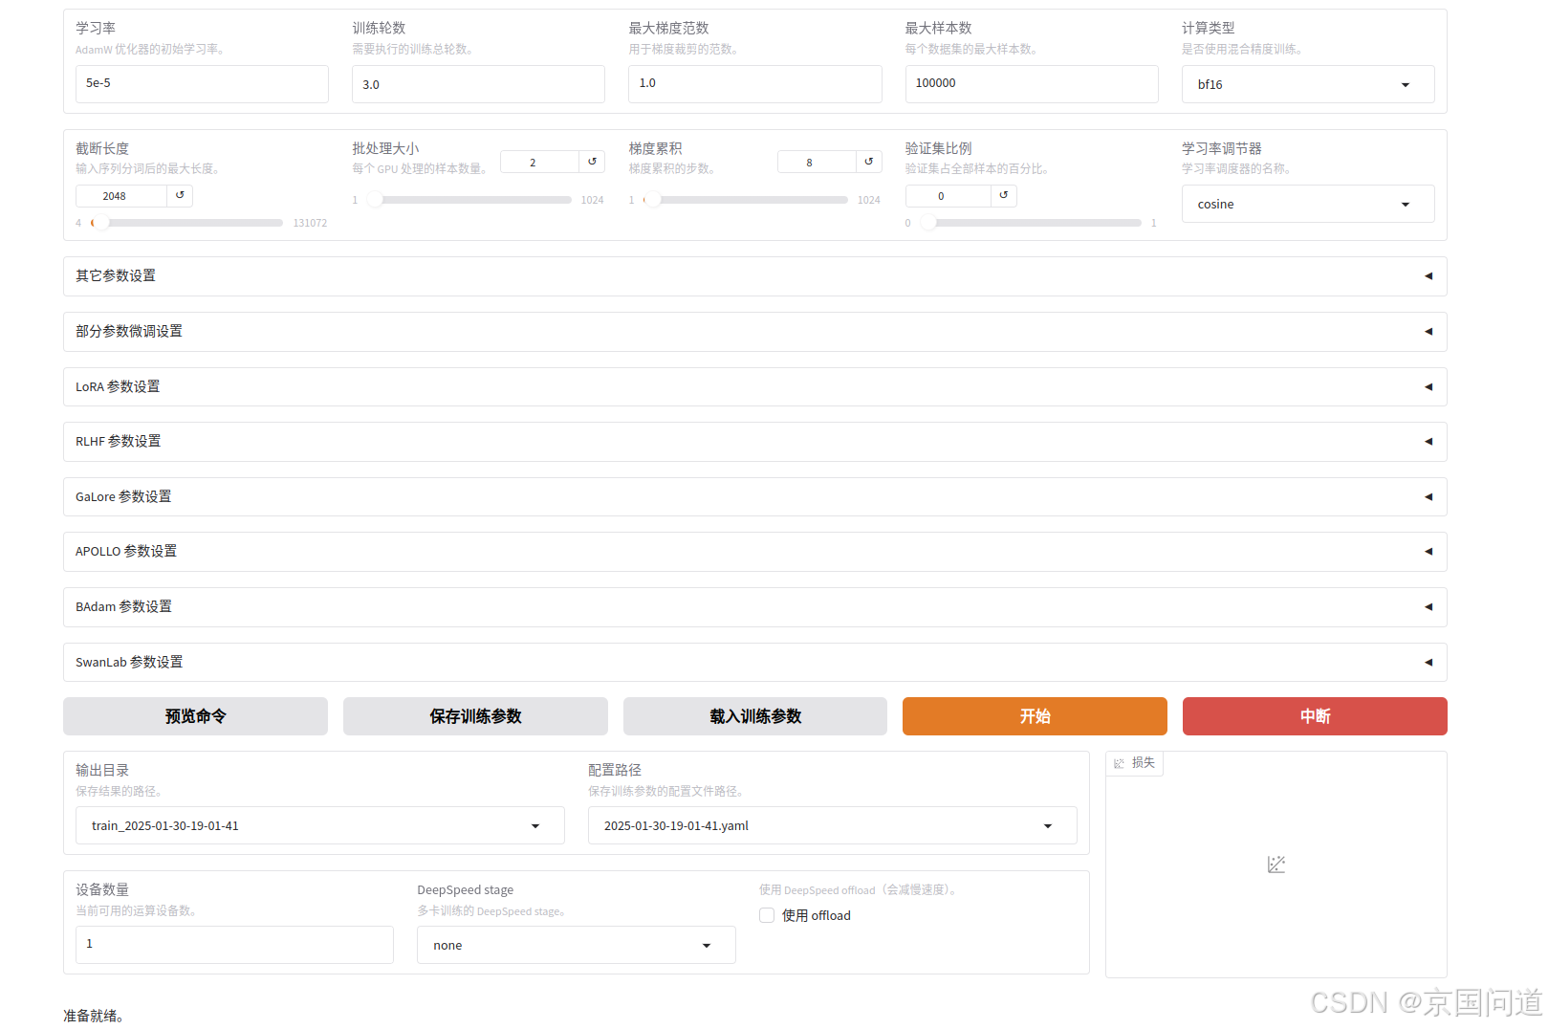Open the 计算类型 bf16 dropdown
The image size is (1548, 1029).
(1308, 84)
